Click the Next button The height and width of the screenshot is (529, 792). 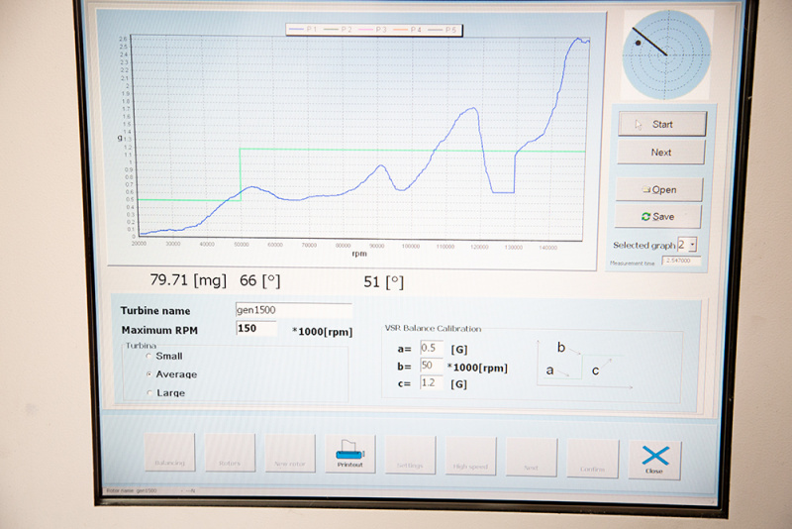pyautogui.click(x=661, y=152)
